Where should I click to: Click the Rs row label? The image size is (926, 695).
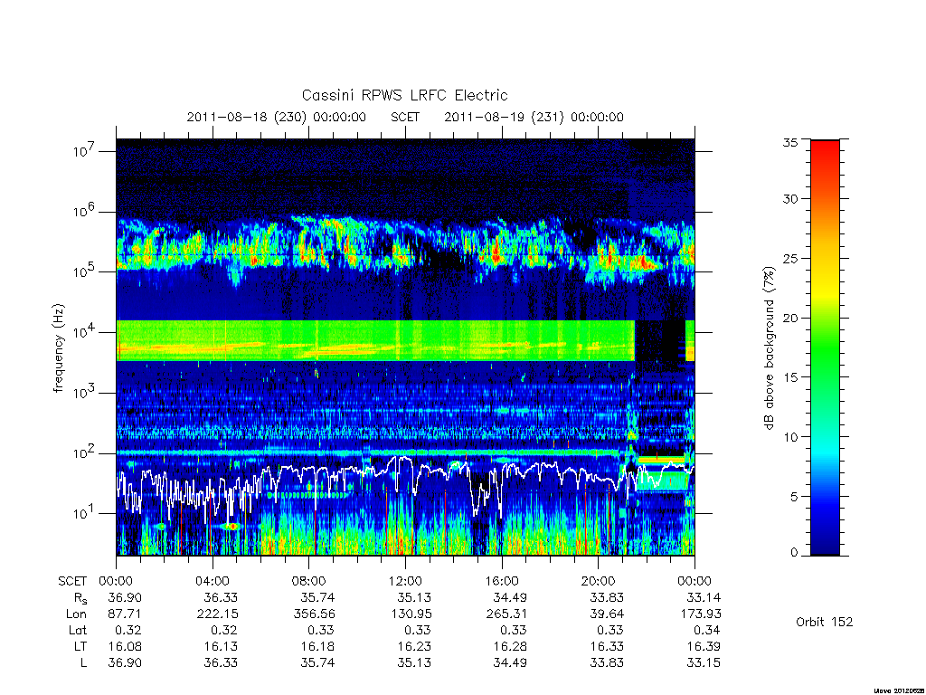click(80, 598)
